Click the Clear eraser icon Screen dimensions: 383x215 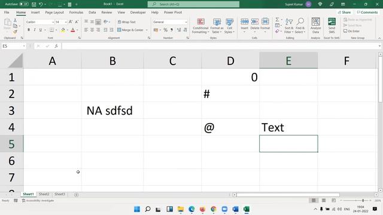tap(277, 31)
